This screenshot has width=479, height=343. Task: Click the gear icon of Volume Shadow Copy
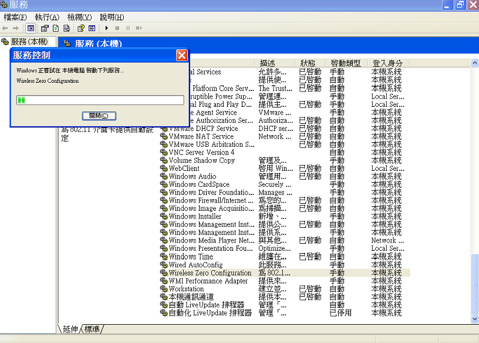[x=164, y=160]
